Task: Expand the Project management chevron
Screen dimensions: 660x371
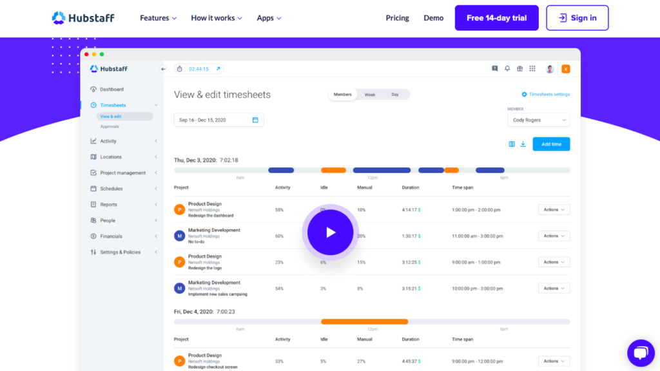Action: coord(156,173)
